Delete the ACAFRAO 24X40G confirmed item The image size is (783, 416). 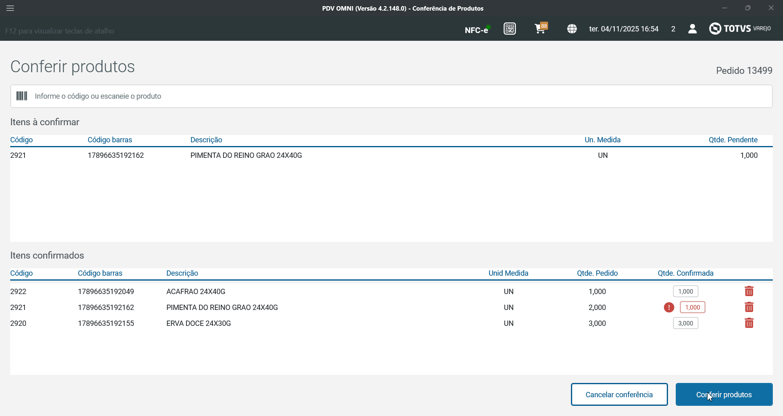(x=749, y=291)
